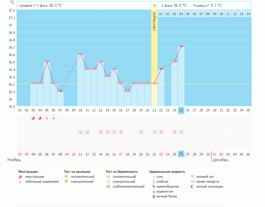The height and width of the screenshot is (207, 265).
Task: Click the negative ovulation test legend icon
Action: 66,181
